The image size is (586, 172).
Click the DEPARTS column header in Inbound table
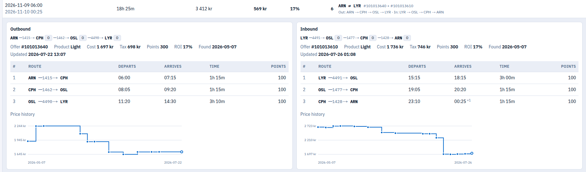417,66
